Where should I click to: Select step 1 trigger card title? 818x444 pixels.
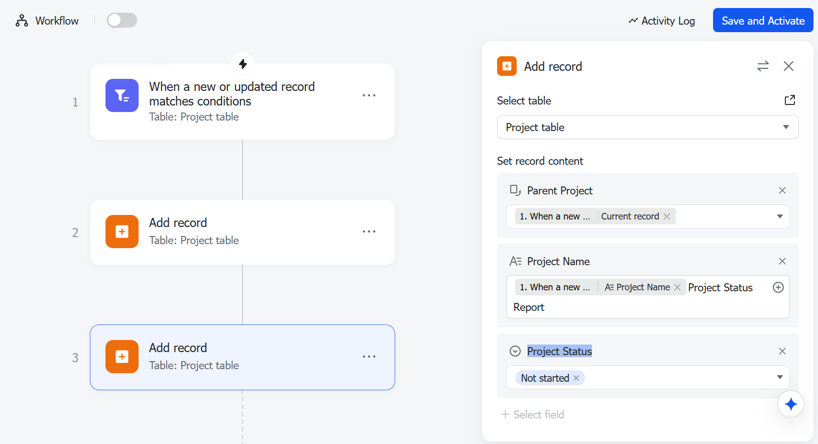click(232, 94)
